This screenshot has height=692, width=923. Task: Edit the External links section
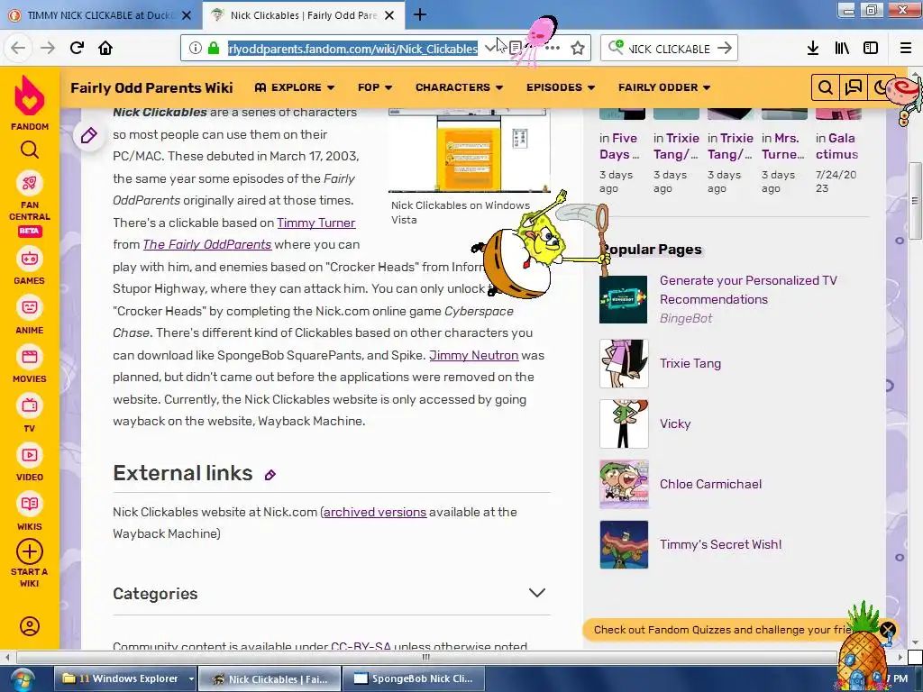[270, 475]
